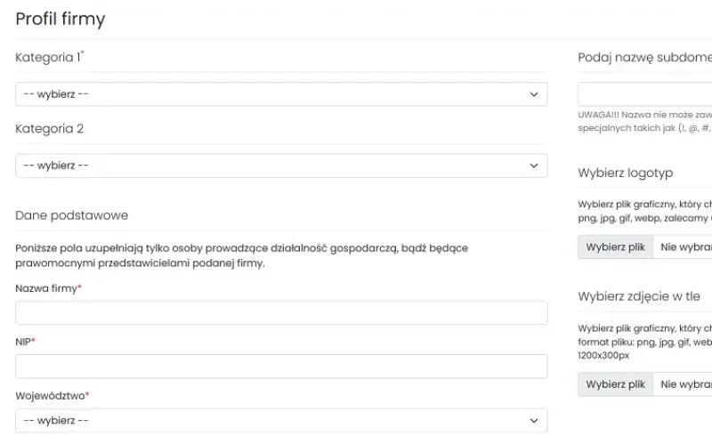Click the file status text beside background photo button
Screen dimensions: 712x436
[x=684, y=384]
